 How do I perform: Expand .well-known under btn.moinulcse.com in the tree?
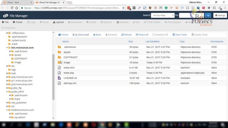coord(10,51)
